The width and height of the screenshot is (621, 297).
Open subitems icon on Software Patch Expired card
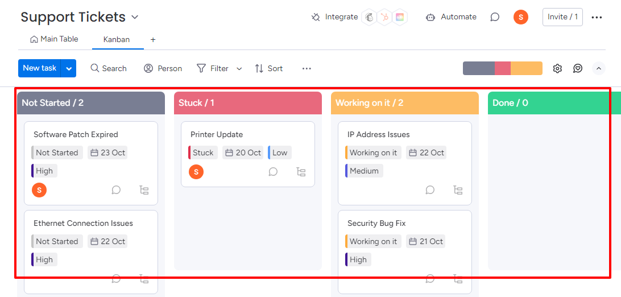[144, 190]
